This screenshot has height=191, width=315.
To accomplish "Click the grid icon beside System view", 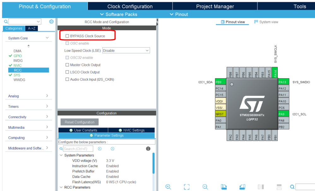I will tap(256, 22).
